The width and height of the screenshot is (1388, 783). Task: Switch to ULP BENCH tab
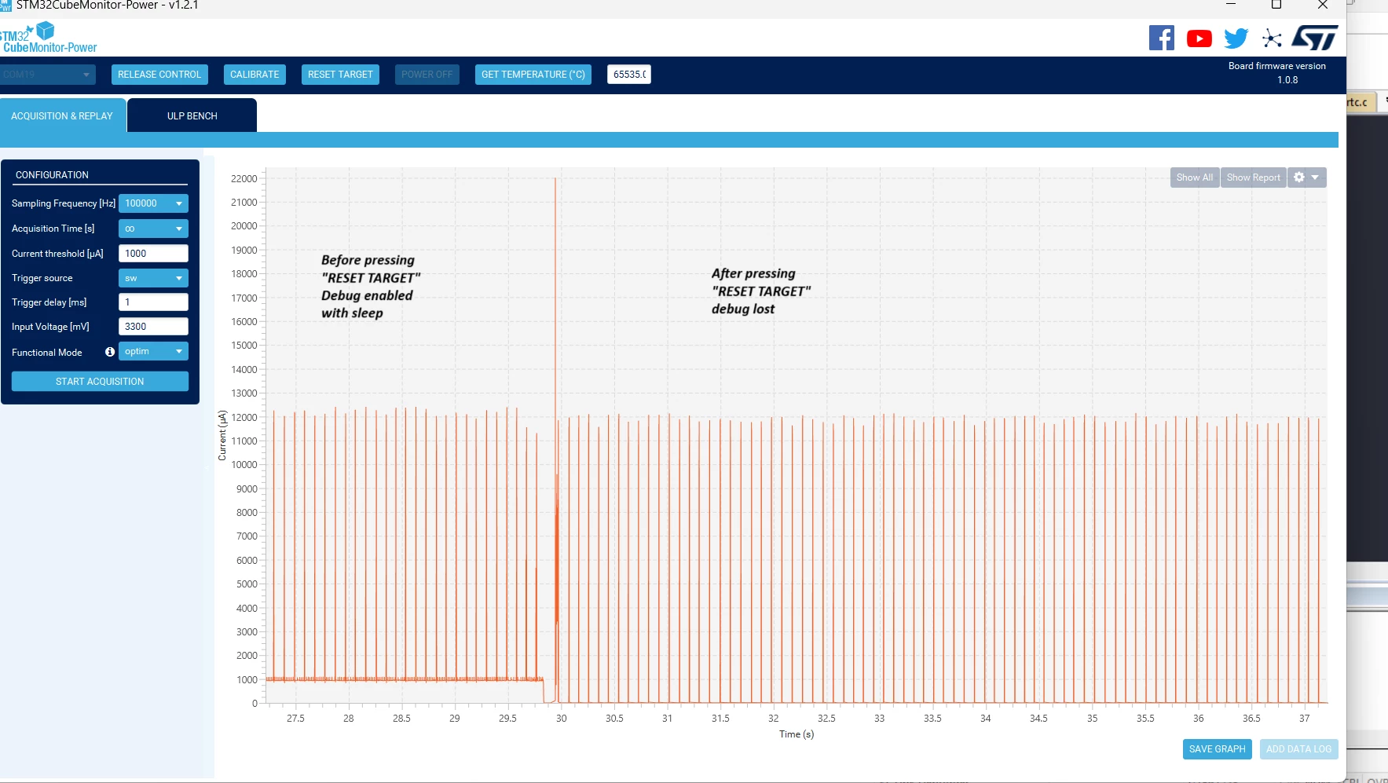192,115
